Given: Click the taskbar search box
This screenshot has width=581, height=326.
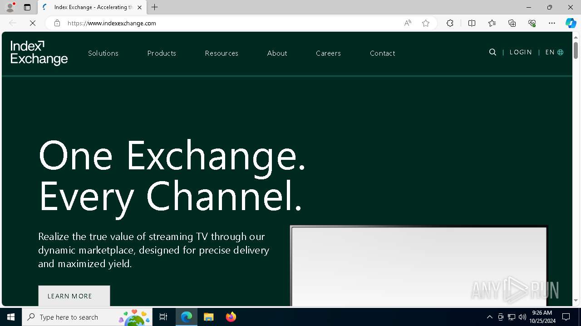Looking at the screenshot, I should click(x=87, y=317).
